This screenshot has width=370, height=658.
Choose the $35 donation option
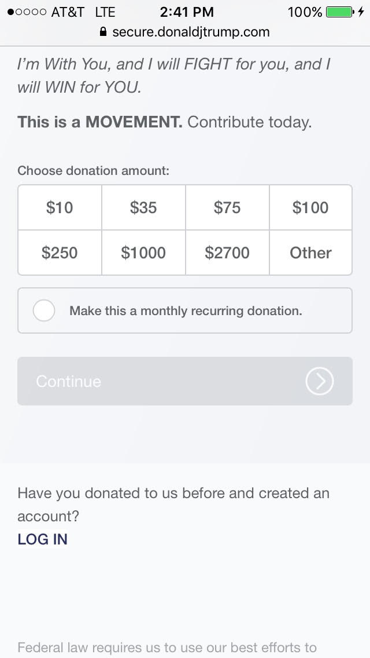point(143,207)
